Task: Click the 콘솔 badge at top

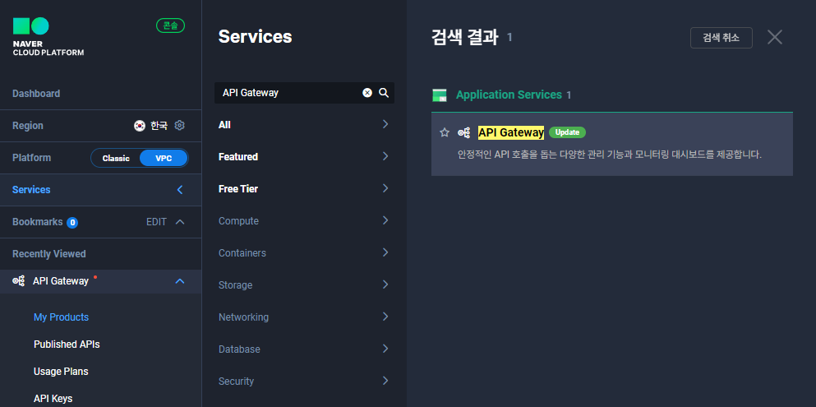Action: coord(171,25)
